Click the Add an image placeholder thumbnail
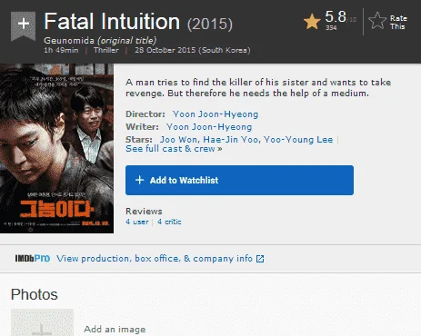The height and width of the screenshot is (336, 421). coord(42,322)
